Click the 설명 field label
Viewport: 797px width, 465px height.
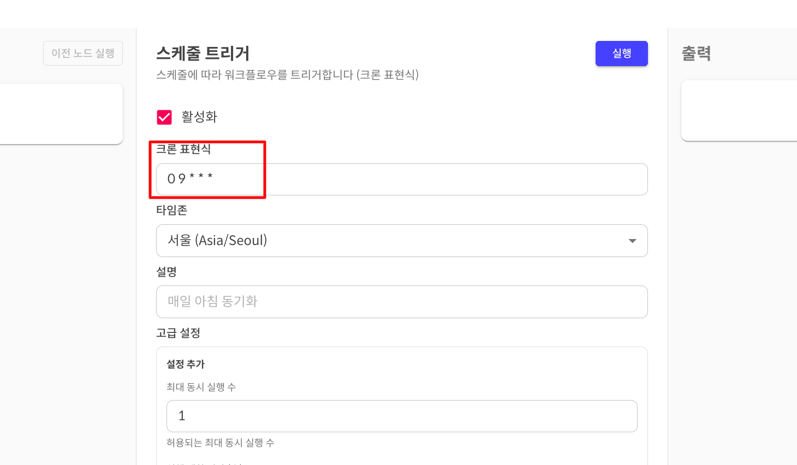coord(166,272)
